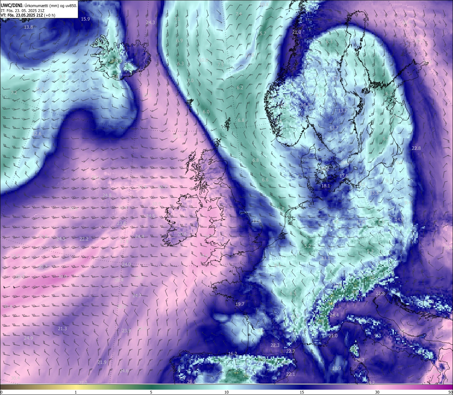The width and height of the screenshot is (453, 395).
Task: Click the 22.1 value on the map
Action: coord(291,374)
